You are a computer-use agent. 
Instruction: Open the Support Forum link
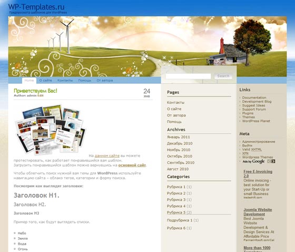tap(254, 109)
